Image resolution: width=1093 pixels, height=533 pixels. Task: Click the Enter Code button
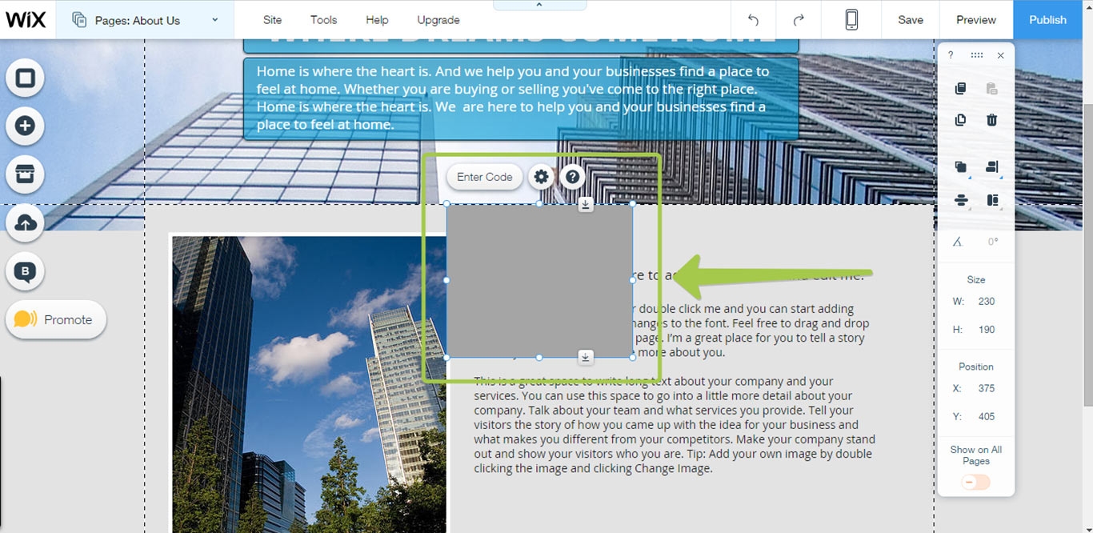coord(484,177)
